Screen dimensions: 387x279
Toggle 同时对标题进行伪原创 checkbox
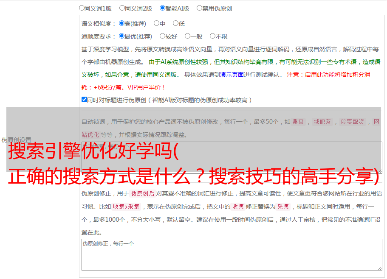tap(84, 100)
